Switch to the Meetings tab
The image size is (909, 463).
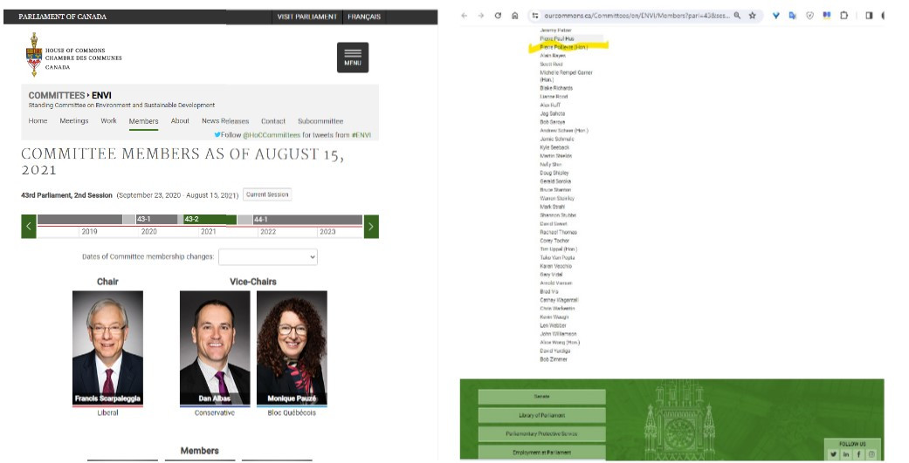pyautogui.click(x=74, y=121)
